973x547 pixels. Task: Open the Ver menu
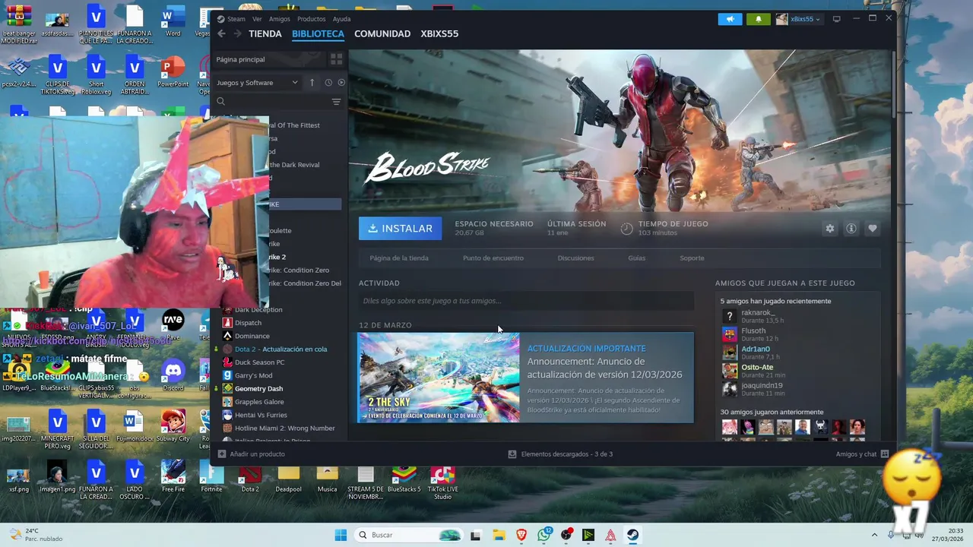pos(257,19)
